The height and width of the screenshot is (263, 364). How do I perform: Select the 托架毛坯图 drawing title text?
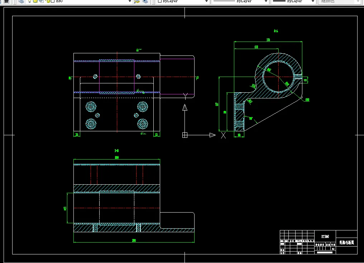346,242
